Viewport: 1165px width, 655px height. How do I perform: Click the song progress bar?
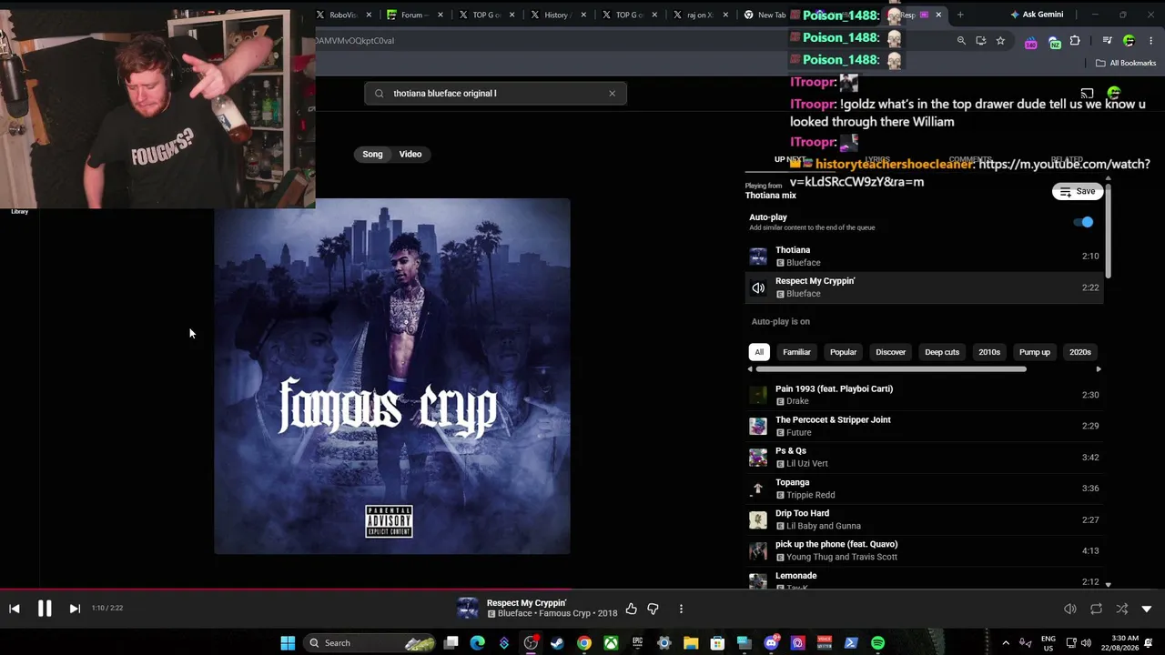pos(582,589)
